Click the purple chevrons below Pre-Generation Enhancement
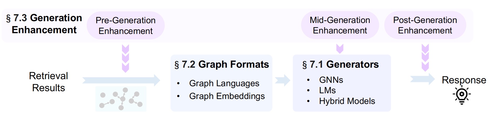Image resolution: width=488 pixels, height=116 pixels. 126,58
